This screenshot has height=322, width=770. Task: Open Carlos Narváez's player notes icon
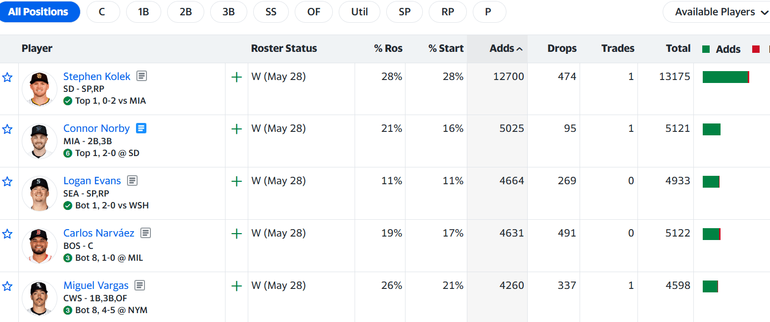click(145, 233)
